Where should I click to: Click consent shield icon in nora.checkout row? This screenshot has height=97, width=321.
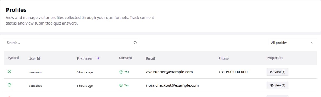click(121, 86)
